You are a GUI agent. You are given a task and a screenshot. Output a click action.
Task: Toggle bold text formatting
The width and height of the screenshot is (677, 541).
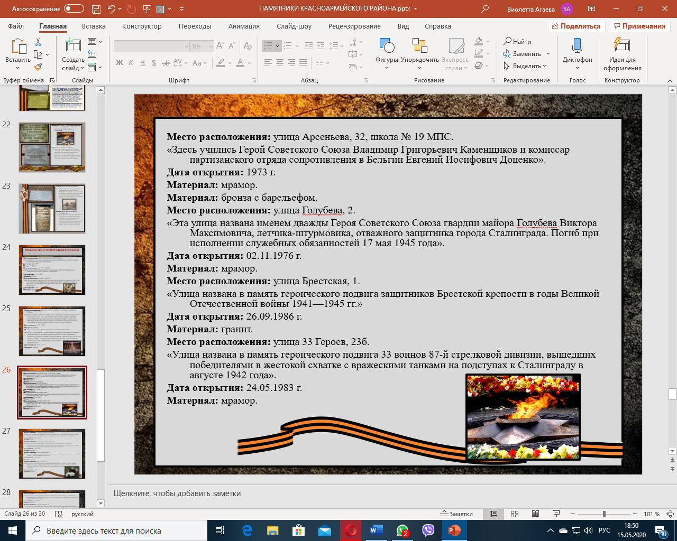(x=120, y=63)
